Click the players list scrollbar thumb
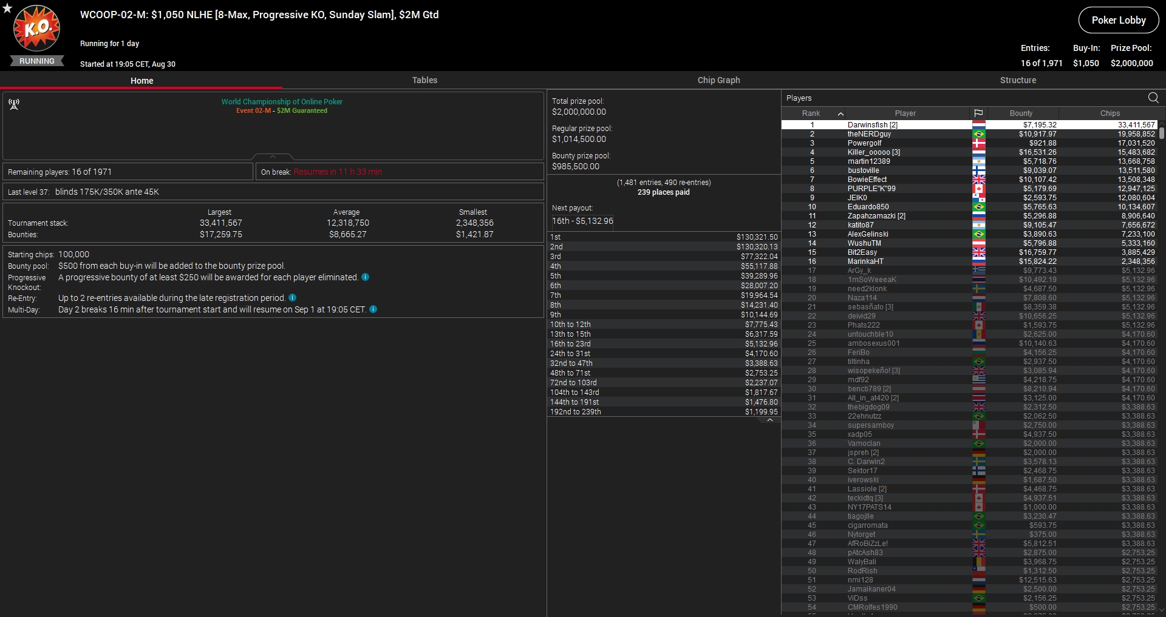This screenshot has width=1166, height=617. point(1162,133)
